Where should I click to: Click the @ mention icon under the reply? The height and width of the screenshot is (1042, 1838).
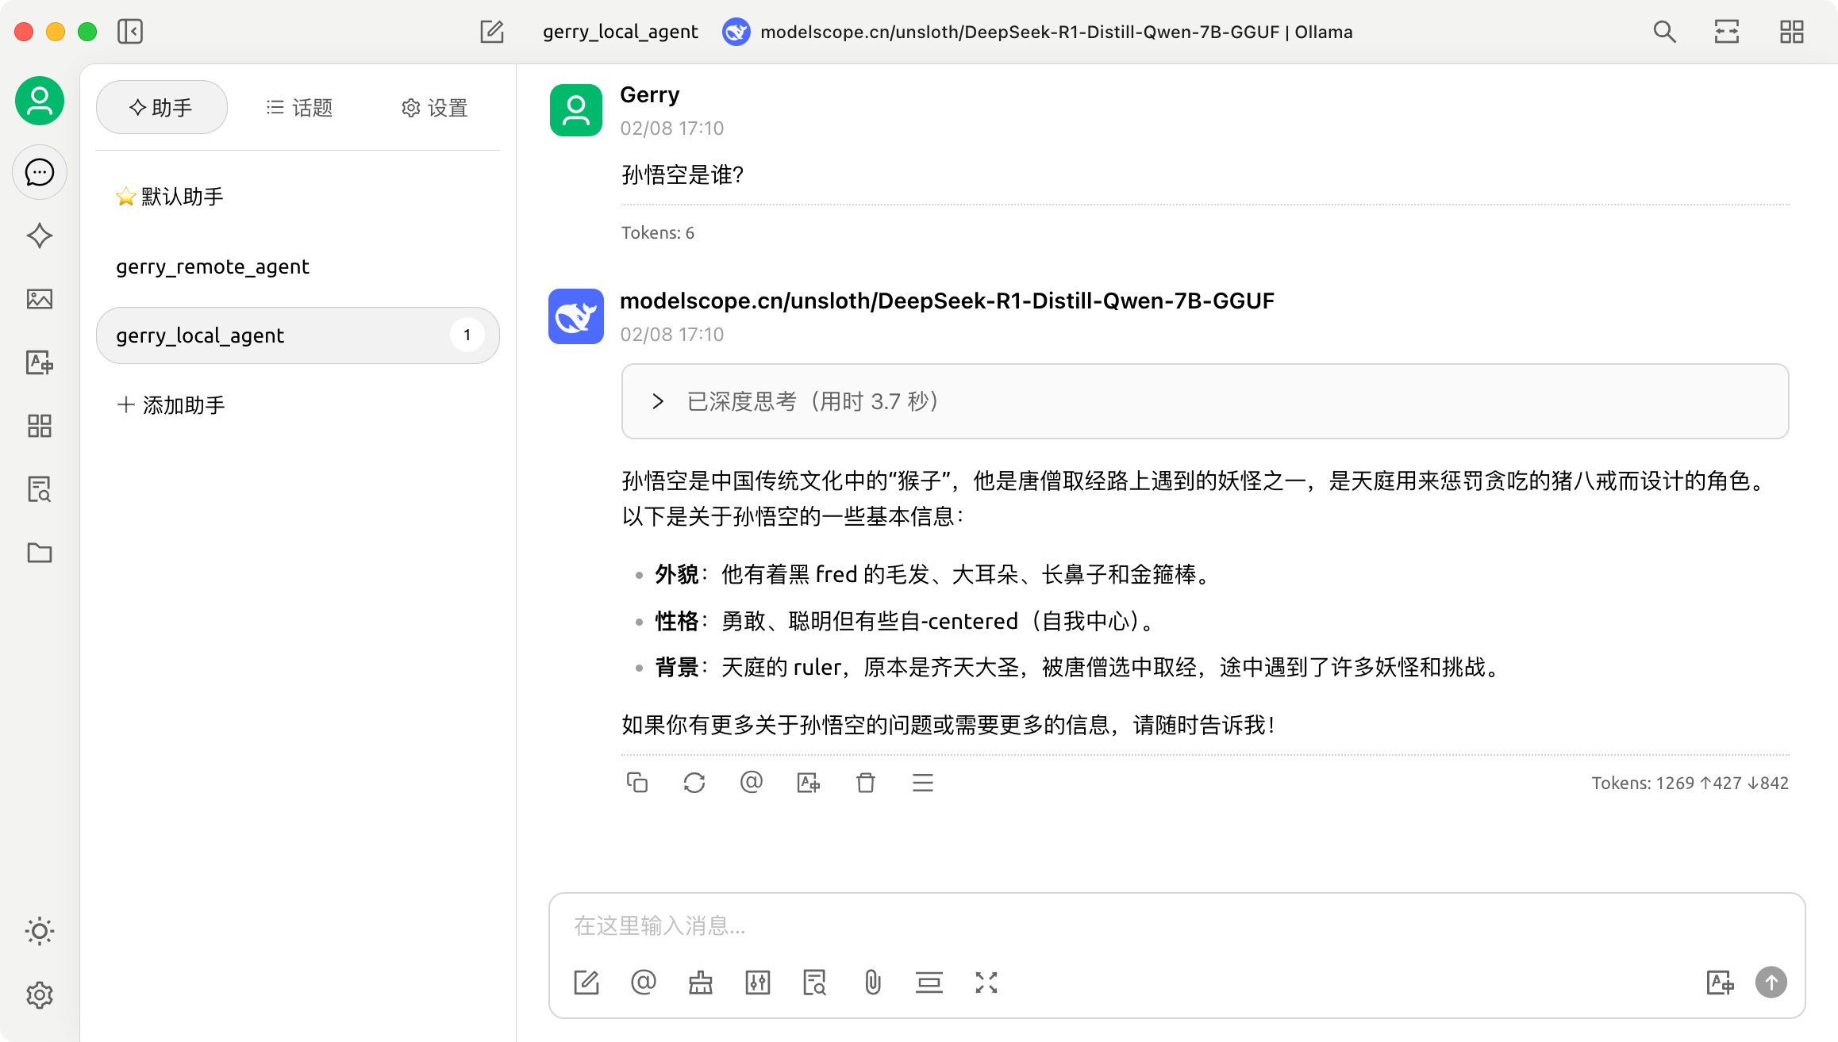[751, 783]
